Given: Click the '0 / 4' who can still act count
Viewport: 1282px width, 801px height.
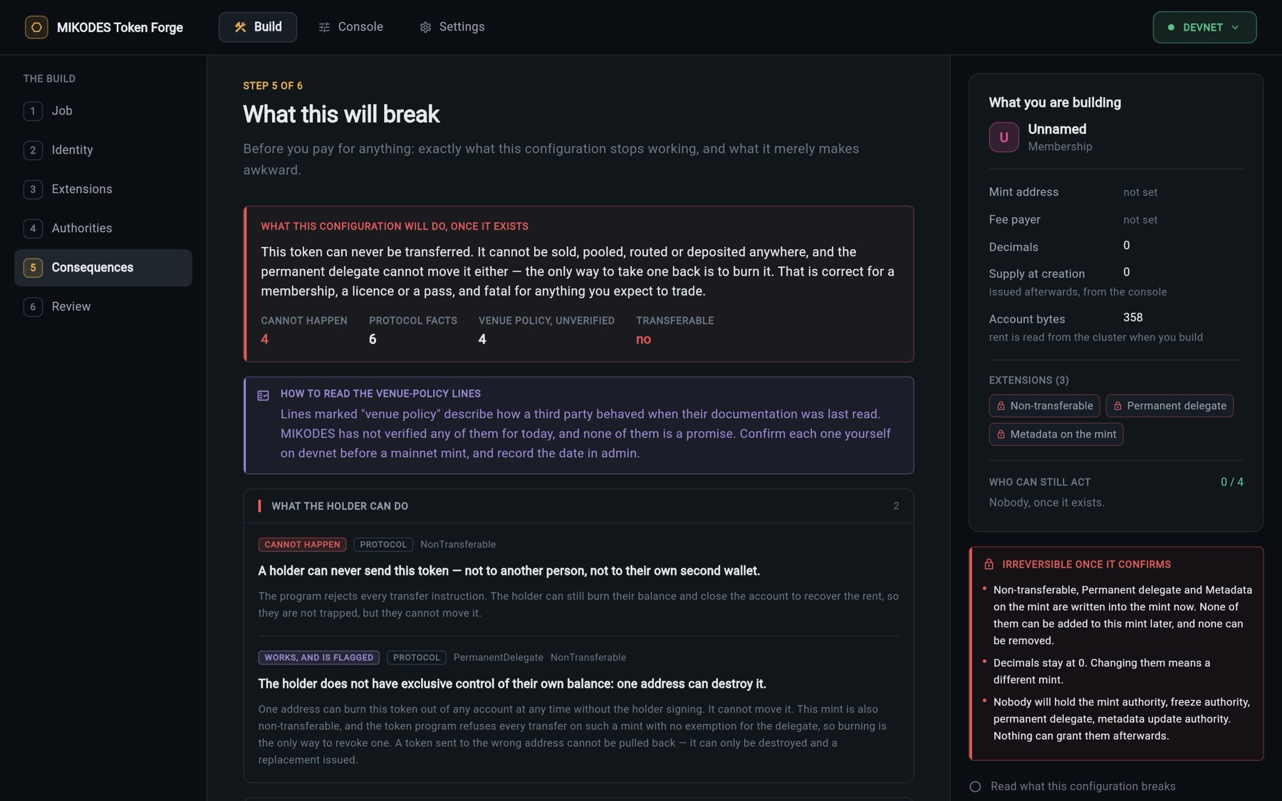Looking at the screenshot, I should pos(1232,482).
